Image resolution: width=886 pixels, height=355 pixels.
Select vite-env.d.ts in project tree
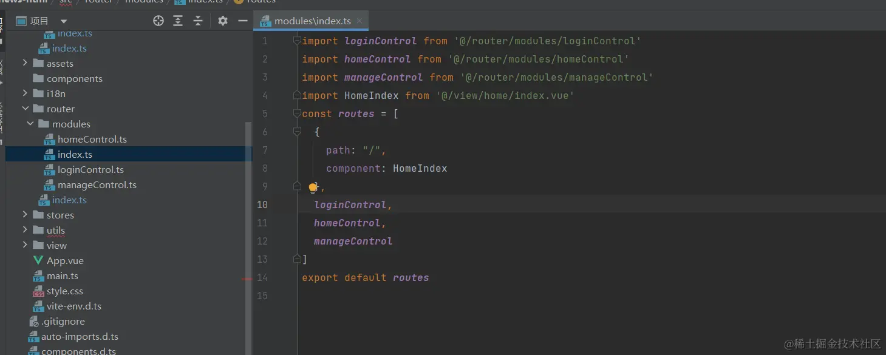pyautogui.click(x=74, y=306)
